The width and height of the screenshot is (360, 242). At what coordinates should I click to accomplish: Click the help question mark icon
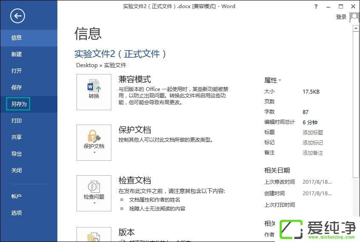tap(316, 6)
